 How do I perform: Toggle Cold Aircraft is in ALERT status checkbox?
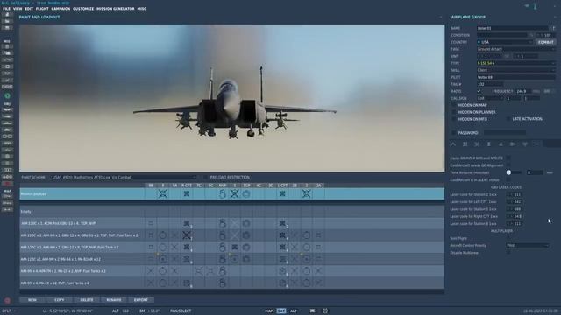(508, 180)
